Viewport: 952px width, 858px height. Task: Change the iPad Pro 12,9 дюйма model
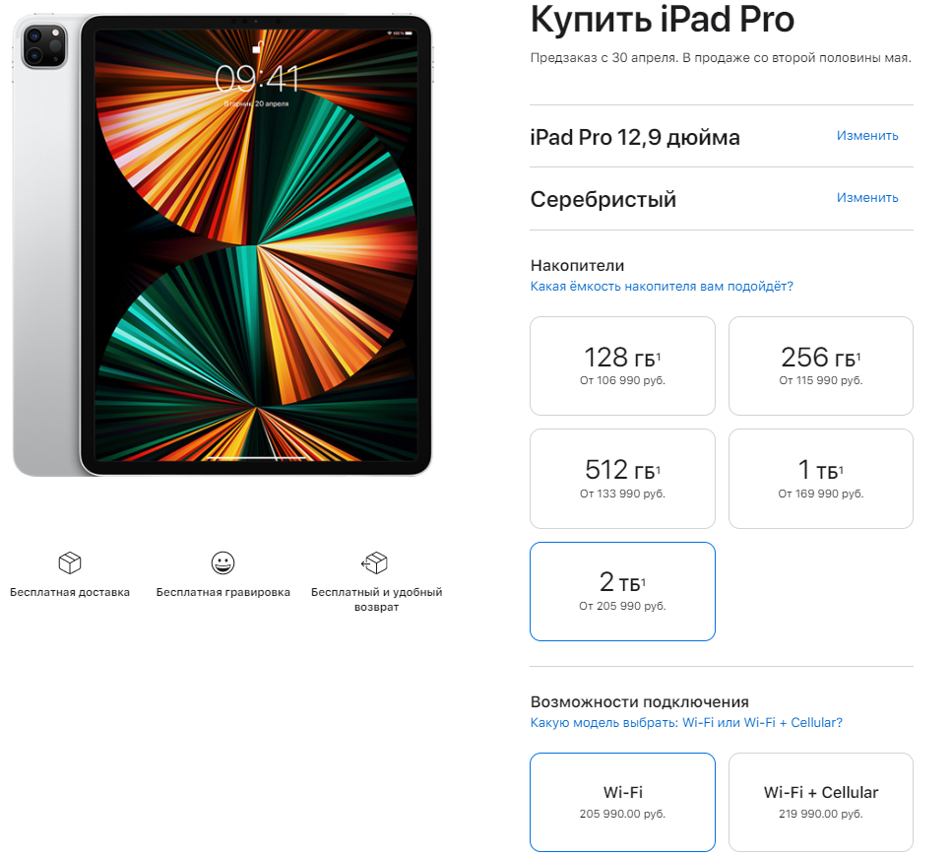867,136
